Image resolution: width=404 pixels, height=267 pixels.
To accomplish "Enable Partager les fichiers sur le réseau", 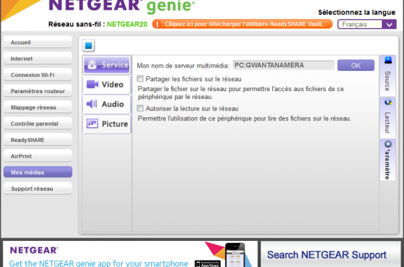I will (140, 79).
